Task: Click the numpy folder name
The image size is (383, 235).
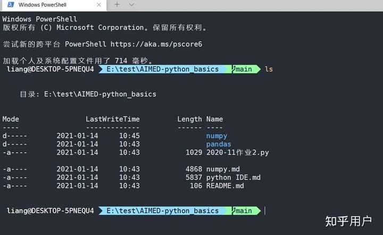Action: coord(217,136)
